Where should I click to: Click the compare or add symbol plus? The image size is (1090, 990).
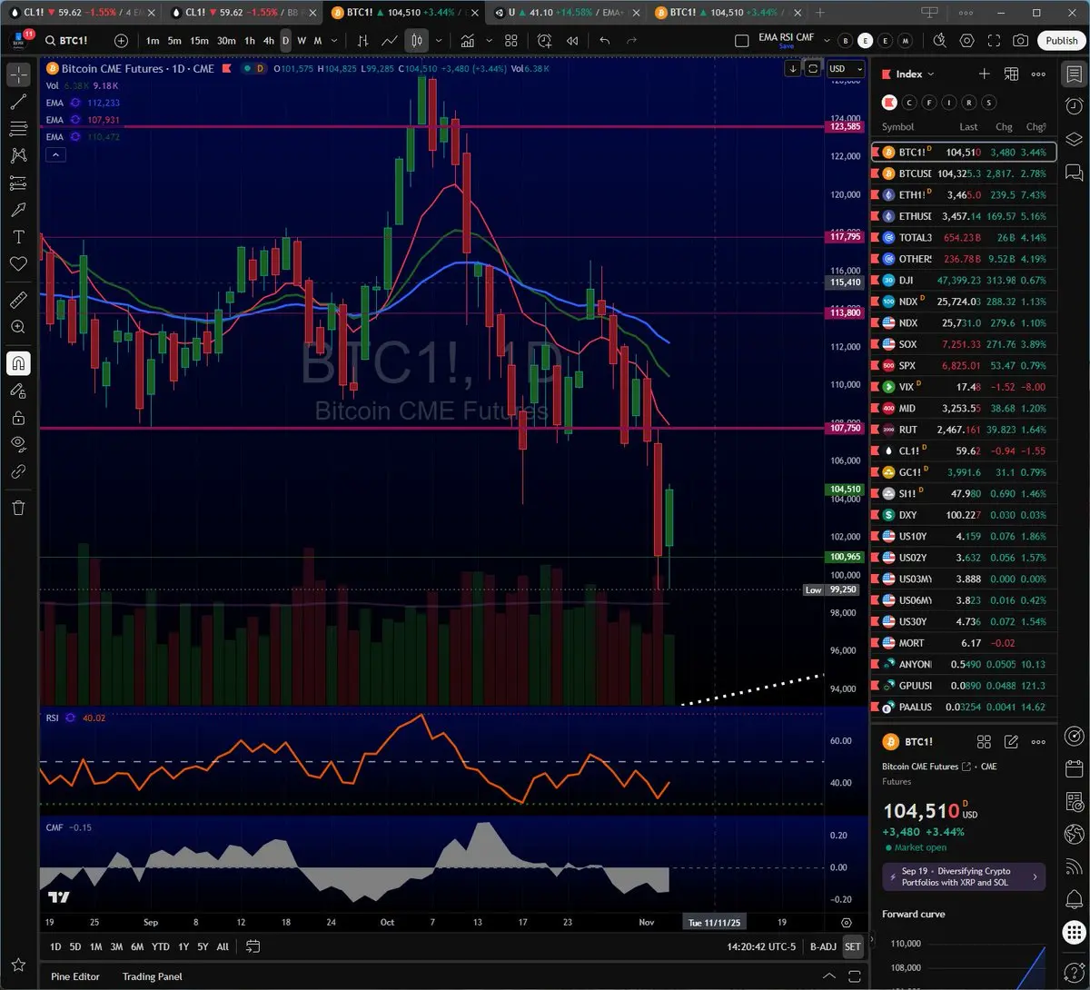121,41
